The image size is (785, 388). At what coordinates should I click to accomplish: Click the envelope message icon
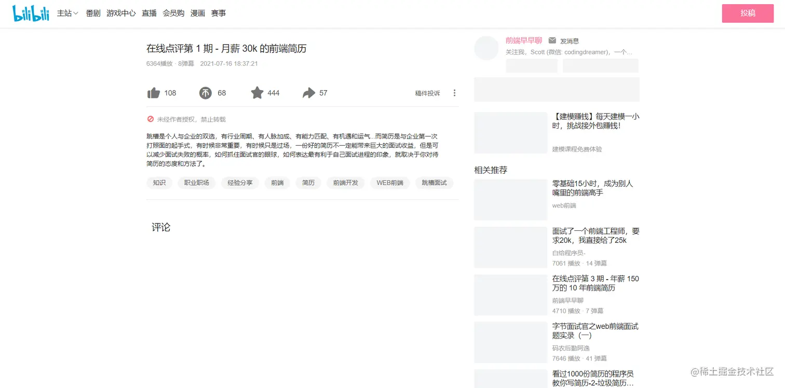(552, 40)
